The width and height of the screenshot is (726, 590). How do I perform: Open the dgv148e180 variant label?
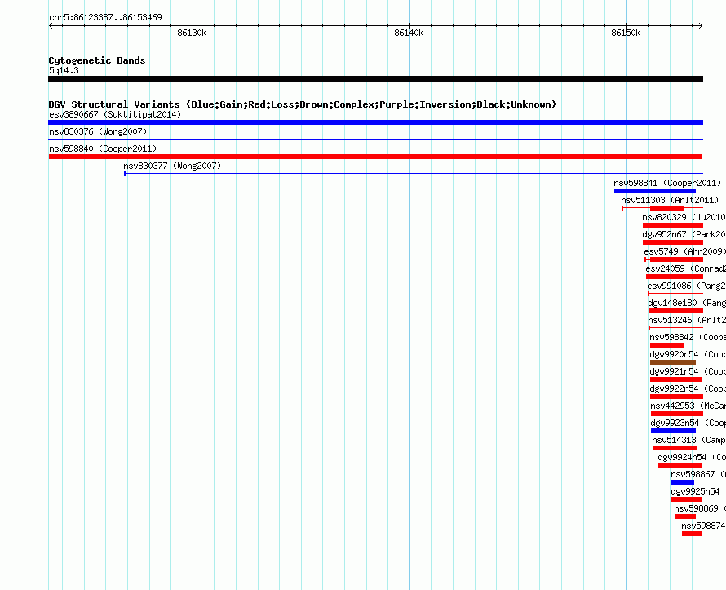(x=687, y=303)
